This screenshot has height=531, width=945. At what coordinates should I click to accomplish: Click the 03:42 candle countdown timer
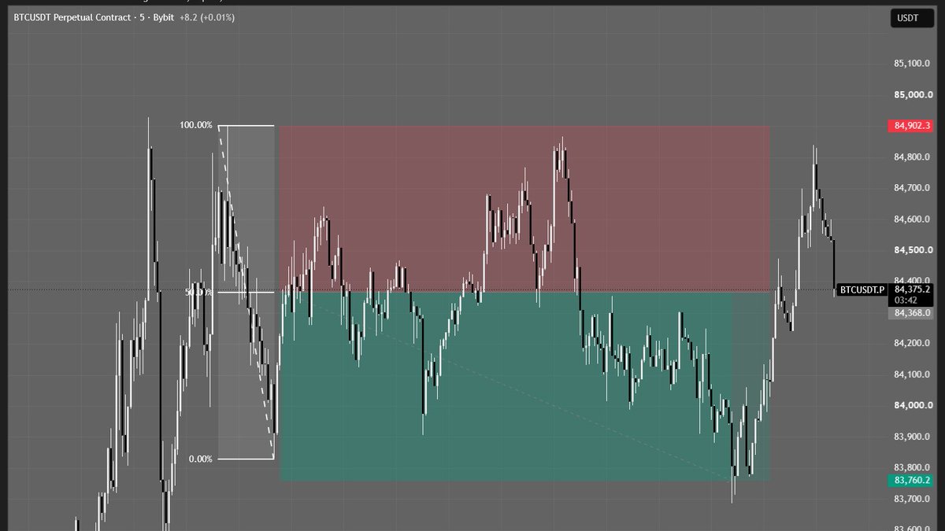[904, 300]
